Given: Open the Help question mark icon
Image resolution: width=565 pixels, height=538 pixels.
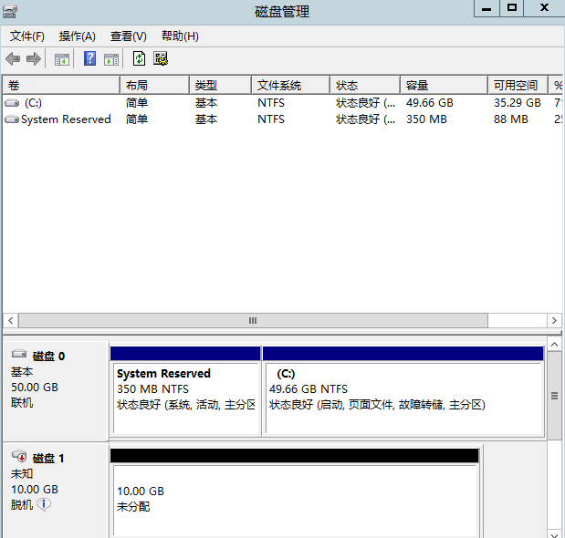Looking at the screenshot, I should (x=89, y=58).
